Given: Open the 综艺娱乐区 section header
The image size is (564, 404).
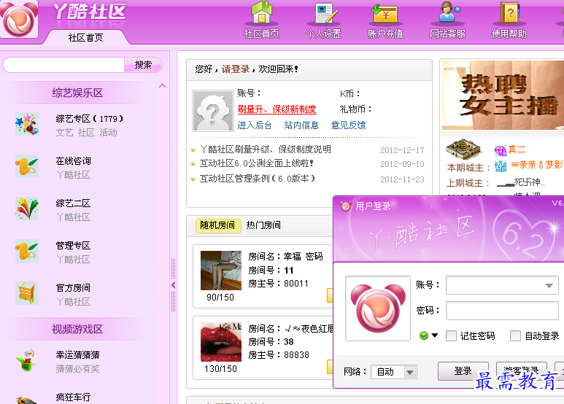Looking at the screenshot, I should coord(77,93).
